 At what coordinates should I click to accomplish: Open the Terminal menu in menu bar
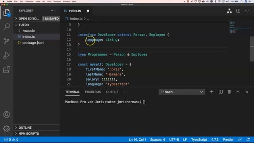click(57, 2)
